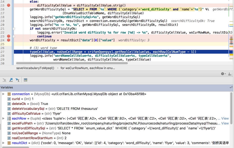Click the editor horizontal scrollbar
234x148 pixels.
point(72,63)
